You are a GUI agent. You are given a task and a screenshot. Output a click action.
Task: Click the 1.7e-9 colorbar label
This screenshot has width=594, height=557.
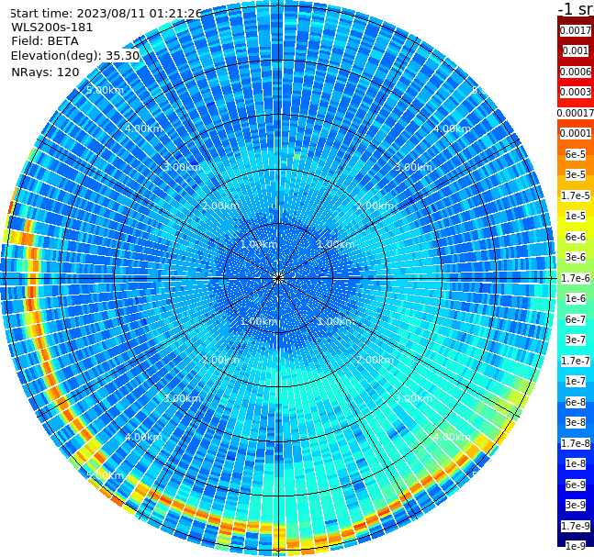click(x=576, y=526)
